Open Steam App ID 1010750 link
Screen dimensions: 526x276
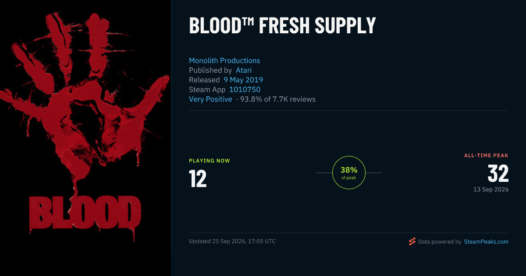tap(245, 89)
